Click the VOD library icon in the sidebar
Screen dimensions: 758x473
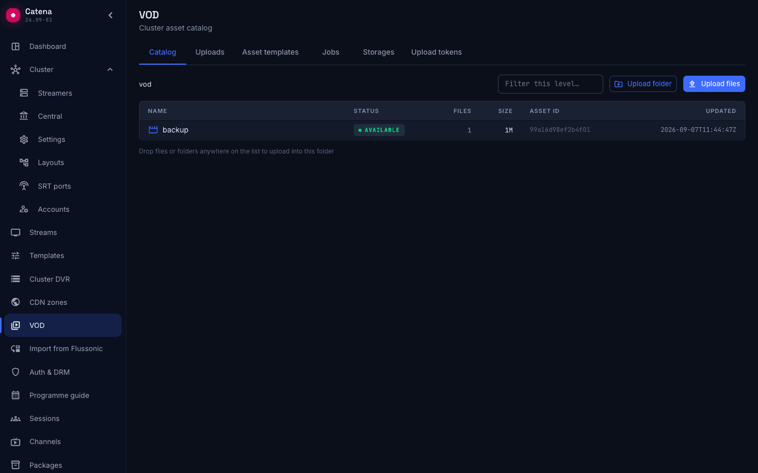tap(16, 325)
